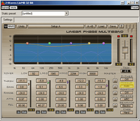Bypass the fifth band
This screenshot has height=121, width=140.
102,112
